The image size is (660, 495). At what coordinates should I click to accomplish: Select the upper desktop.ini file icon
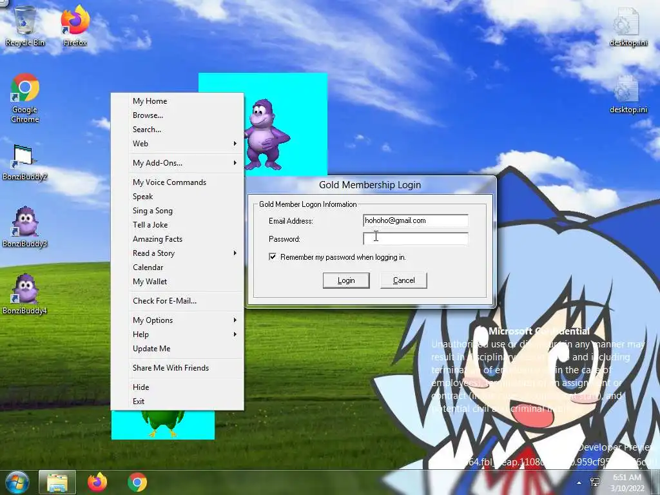pyautogui.click(x=628, y=26)
